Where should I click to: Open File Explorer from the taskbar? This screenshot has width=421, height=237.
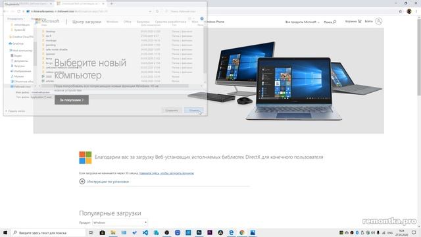(x=113, y=232)
